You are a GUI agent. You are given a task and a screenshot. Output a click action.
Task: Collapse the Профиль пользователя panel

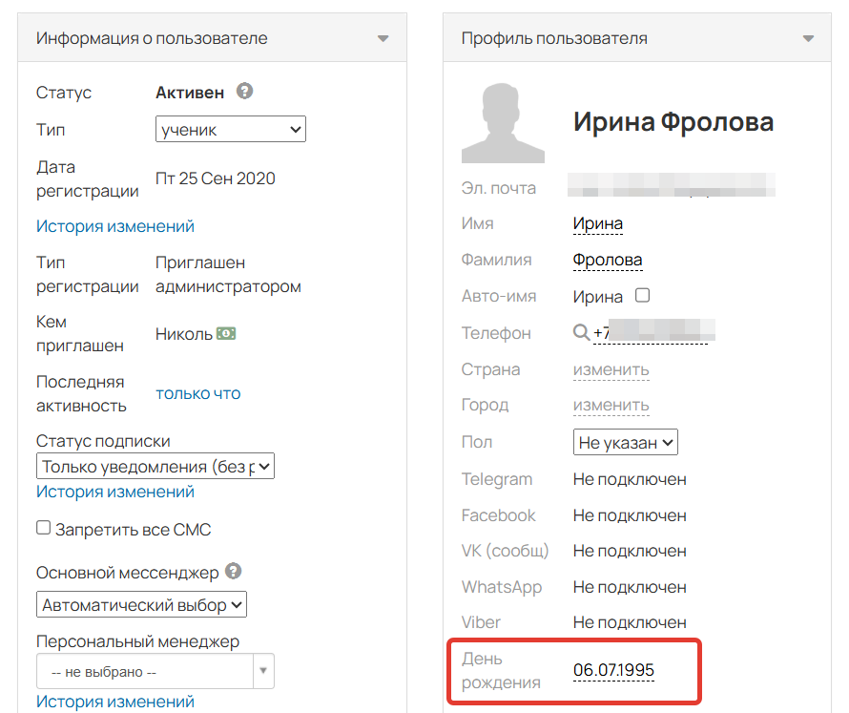[x=809, y=38]
